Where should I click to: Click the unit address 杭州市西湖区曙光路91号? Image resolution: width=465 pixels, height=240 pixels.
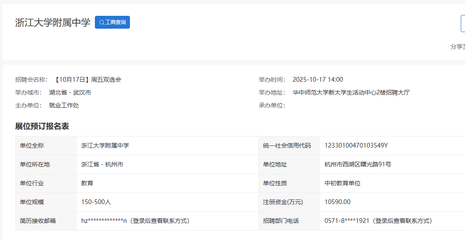click(358, 164)
